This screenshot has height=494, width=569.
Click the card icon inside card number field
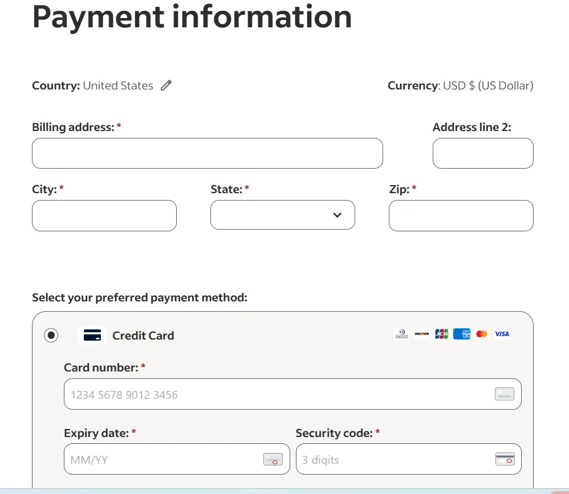coord(504,394)
